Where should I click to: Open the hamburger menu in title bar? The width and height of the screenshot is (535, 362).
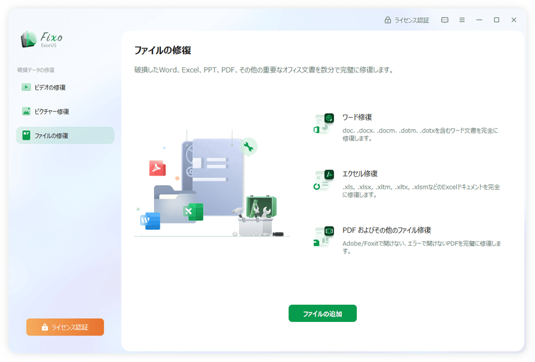tap(462, 20)
